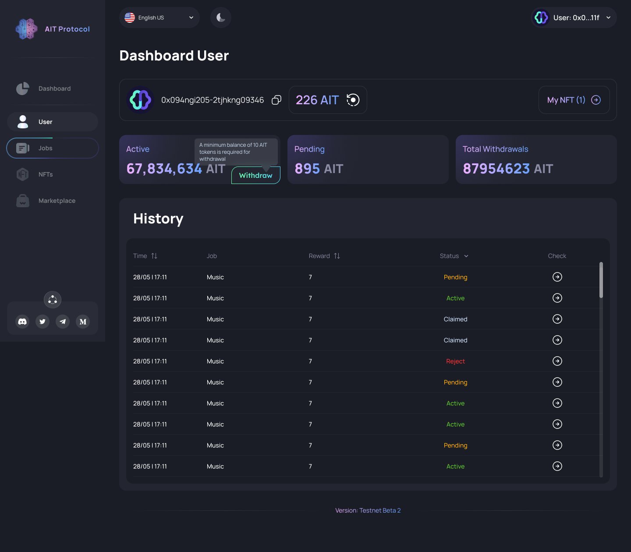The width and height of the screenshot is (631, 552).
Task: Open the Medium blog icon
Action: click(x=83, y=321)
